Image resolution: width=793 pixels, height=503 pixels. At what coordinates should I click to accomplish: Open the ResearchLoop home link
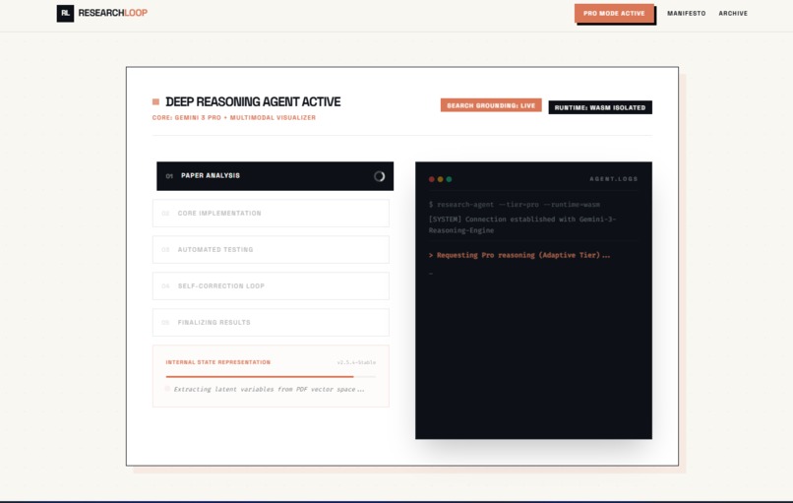click(102, 13)
